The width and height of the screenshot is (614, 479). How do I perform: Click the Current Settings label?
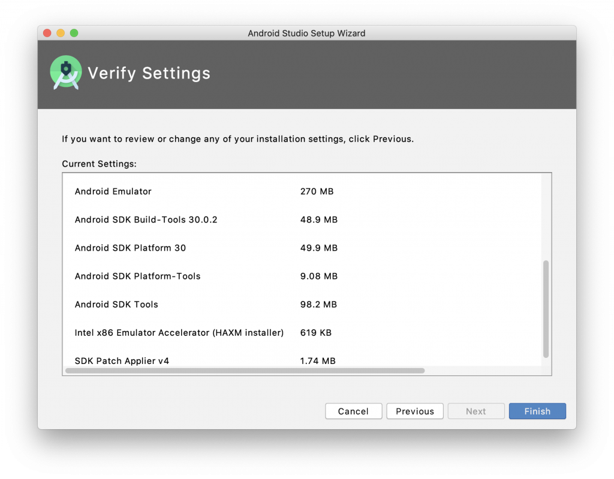click(99, 164)
